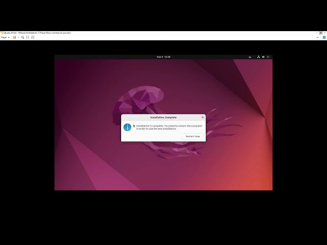Click the 'Installation is complete' message text
The image size is (327, 245).
pos(169,127)
